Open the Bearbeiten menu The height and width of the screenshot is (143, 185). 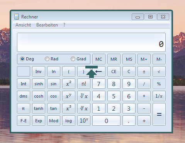pyautogui.click(x=47, y=25)
